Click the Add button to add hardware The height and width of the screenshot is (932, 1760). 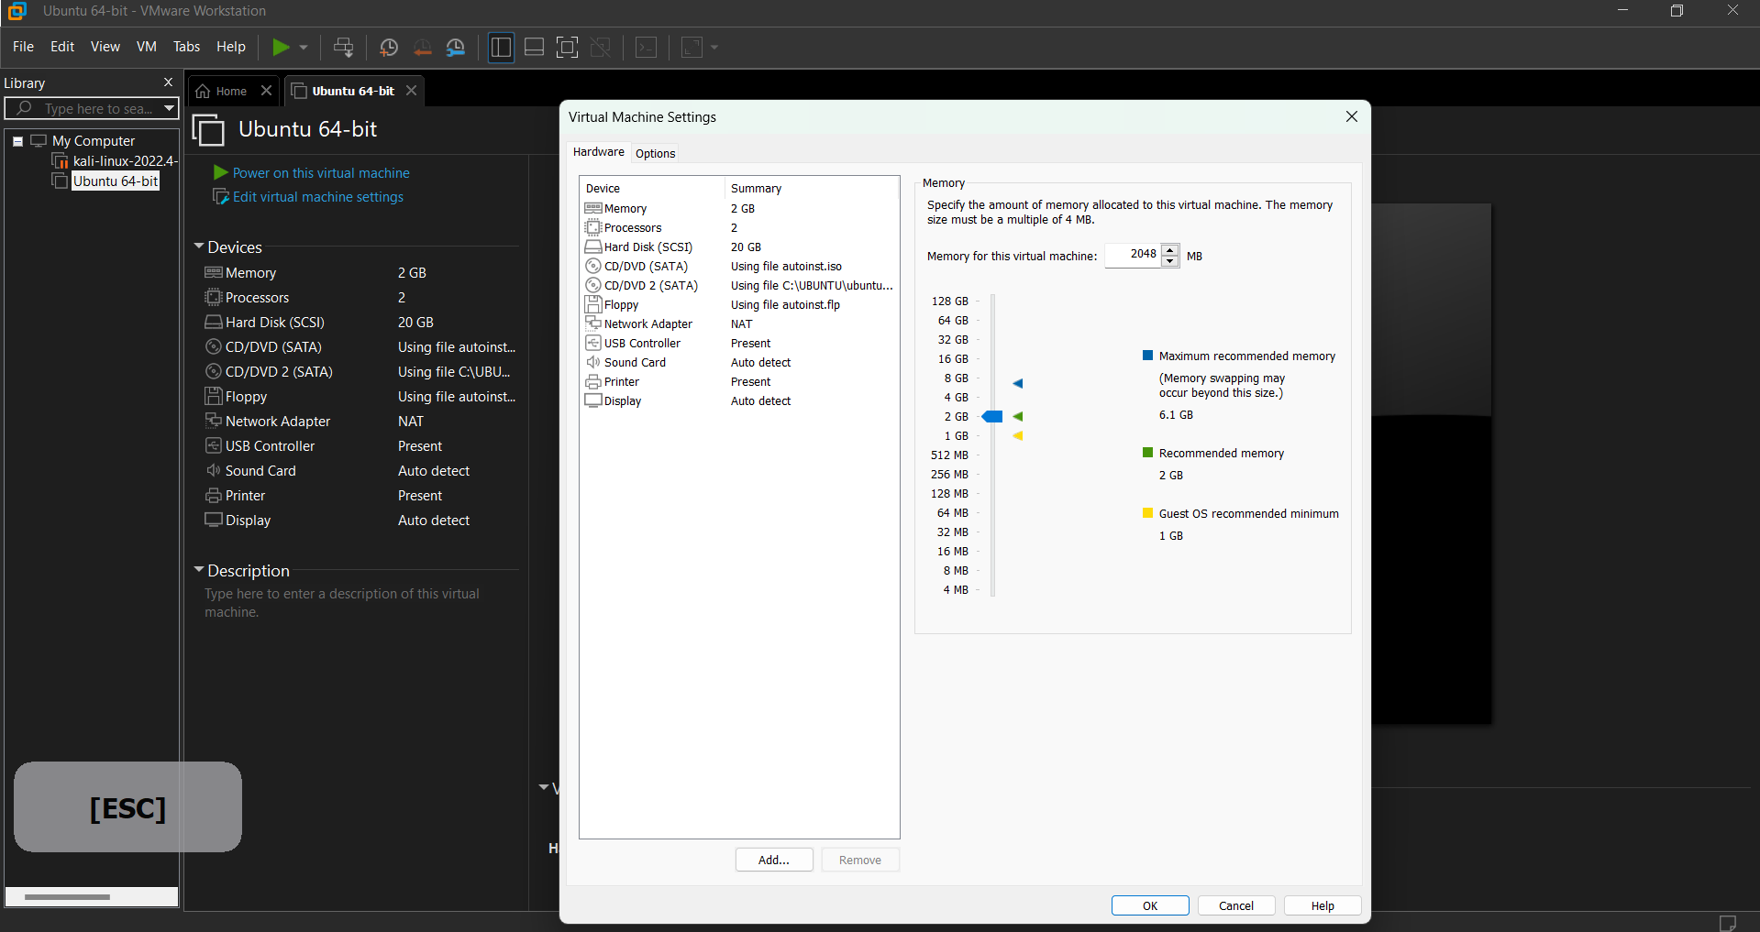[773, 860]
